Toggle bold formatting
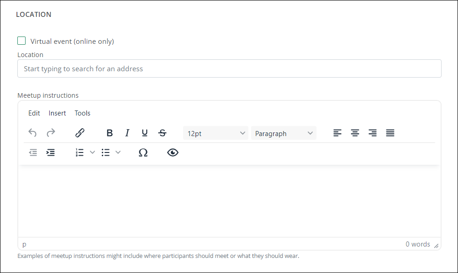458x273 pixels. 110,133
